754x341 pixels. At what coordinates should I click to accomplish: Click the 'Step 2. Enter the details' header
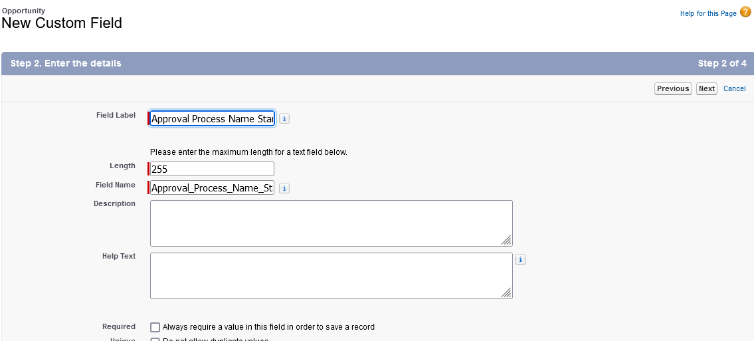click(x=66, y=64)
